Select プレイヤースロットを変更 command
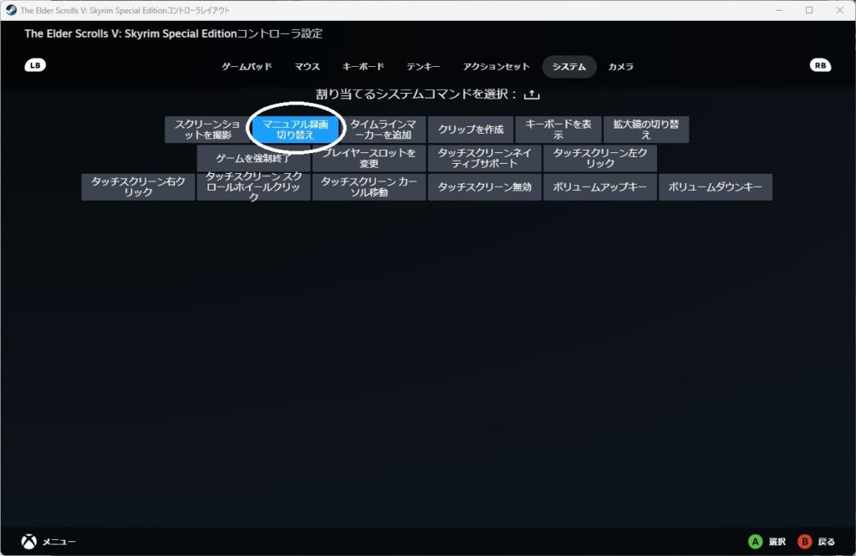 [369, 158]
